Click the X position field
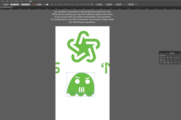The width and height of the screenshot is (181, 120). (x=100, y=4)
